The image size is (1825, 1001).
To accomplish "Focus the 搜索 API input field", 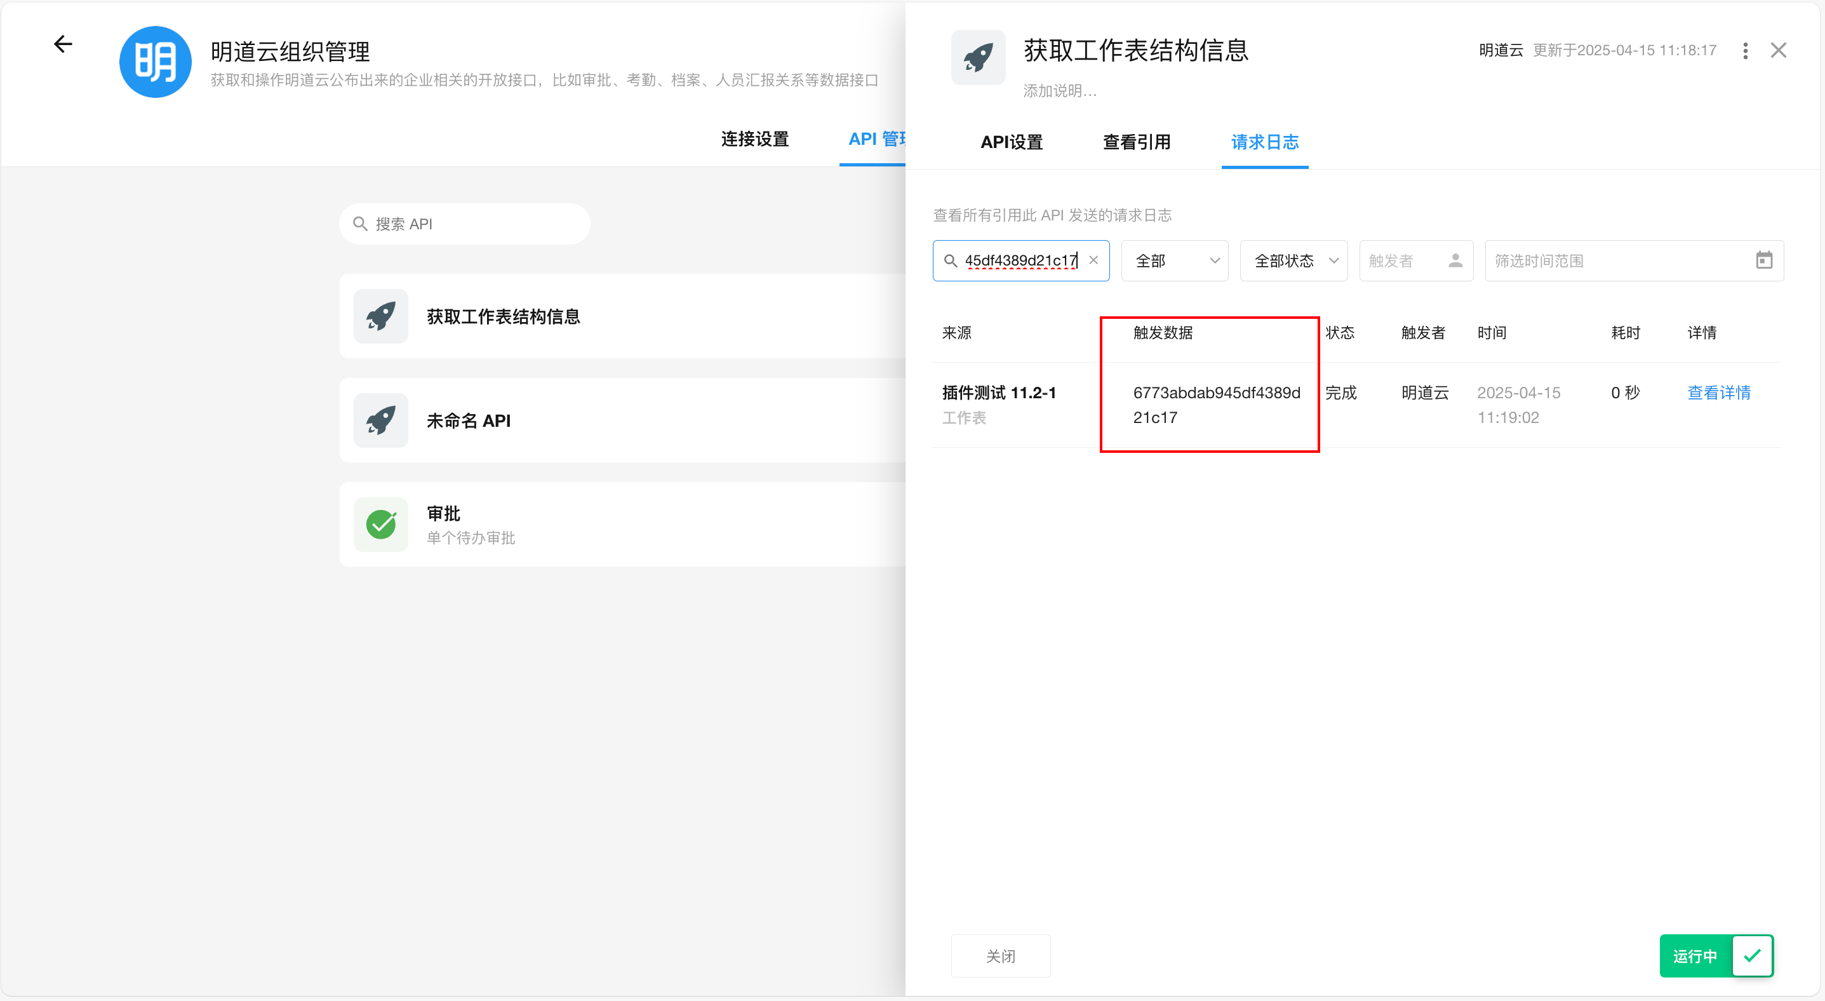I will pyautogui.click(x=465, y=224).
